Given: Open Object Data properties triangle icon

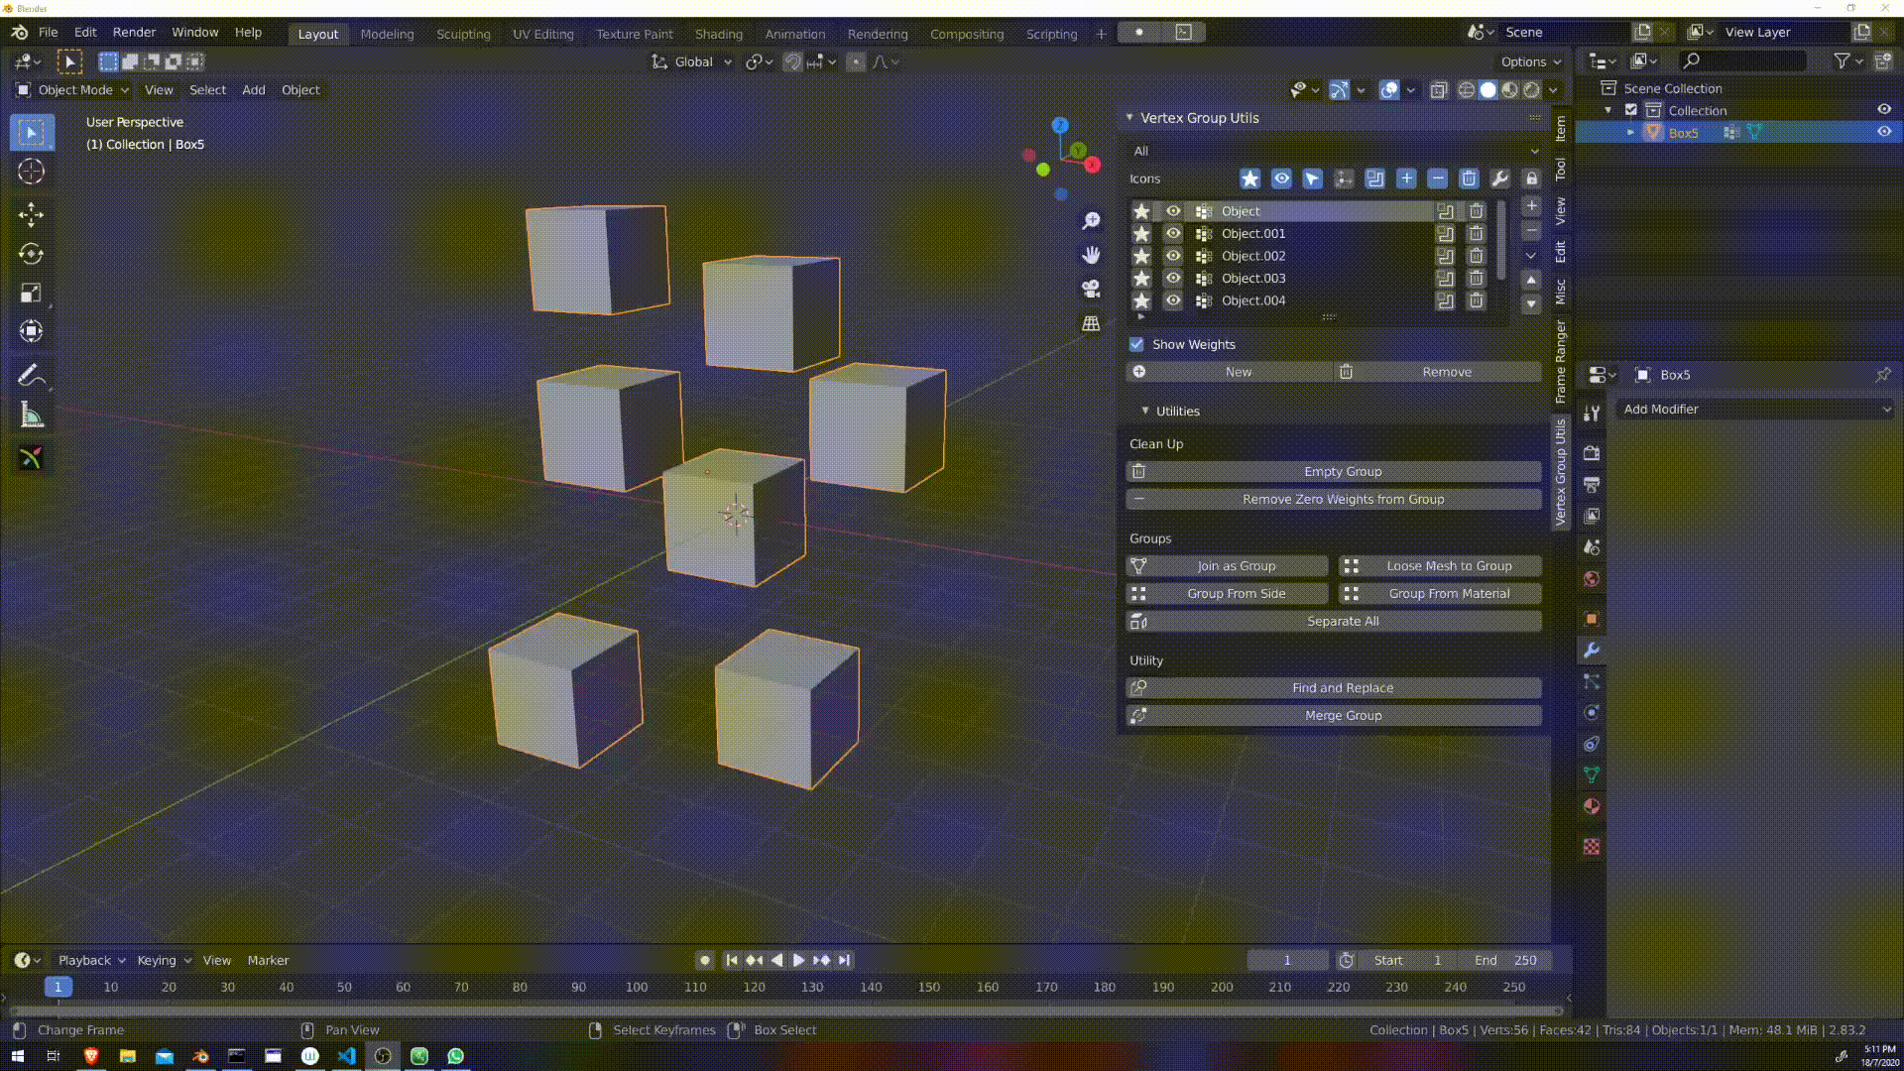Looking at the screenshot, I should click(1592, 774).
